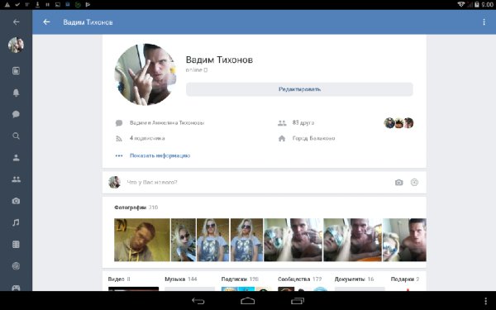Viewport: 496px width, 310px height.
Task: Tap Android recent apps button
Action: tap(298, 301)
